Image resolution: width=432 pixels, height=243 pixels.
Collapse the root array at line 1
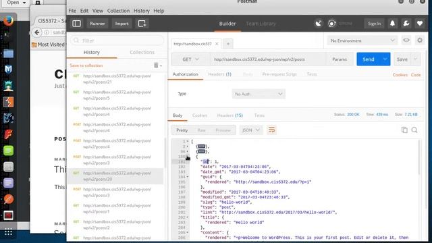pyautogui.click(x=188, y=141)
